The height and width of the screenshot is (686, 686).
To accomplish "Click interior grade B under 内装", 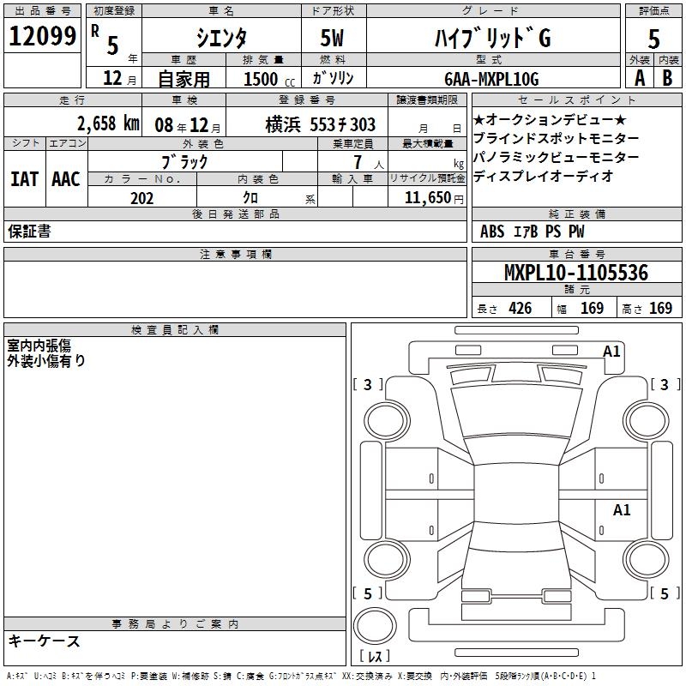I will [x=668, y=77].
